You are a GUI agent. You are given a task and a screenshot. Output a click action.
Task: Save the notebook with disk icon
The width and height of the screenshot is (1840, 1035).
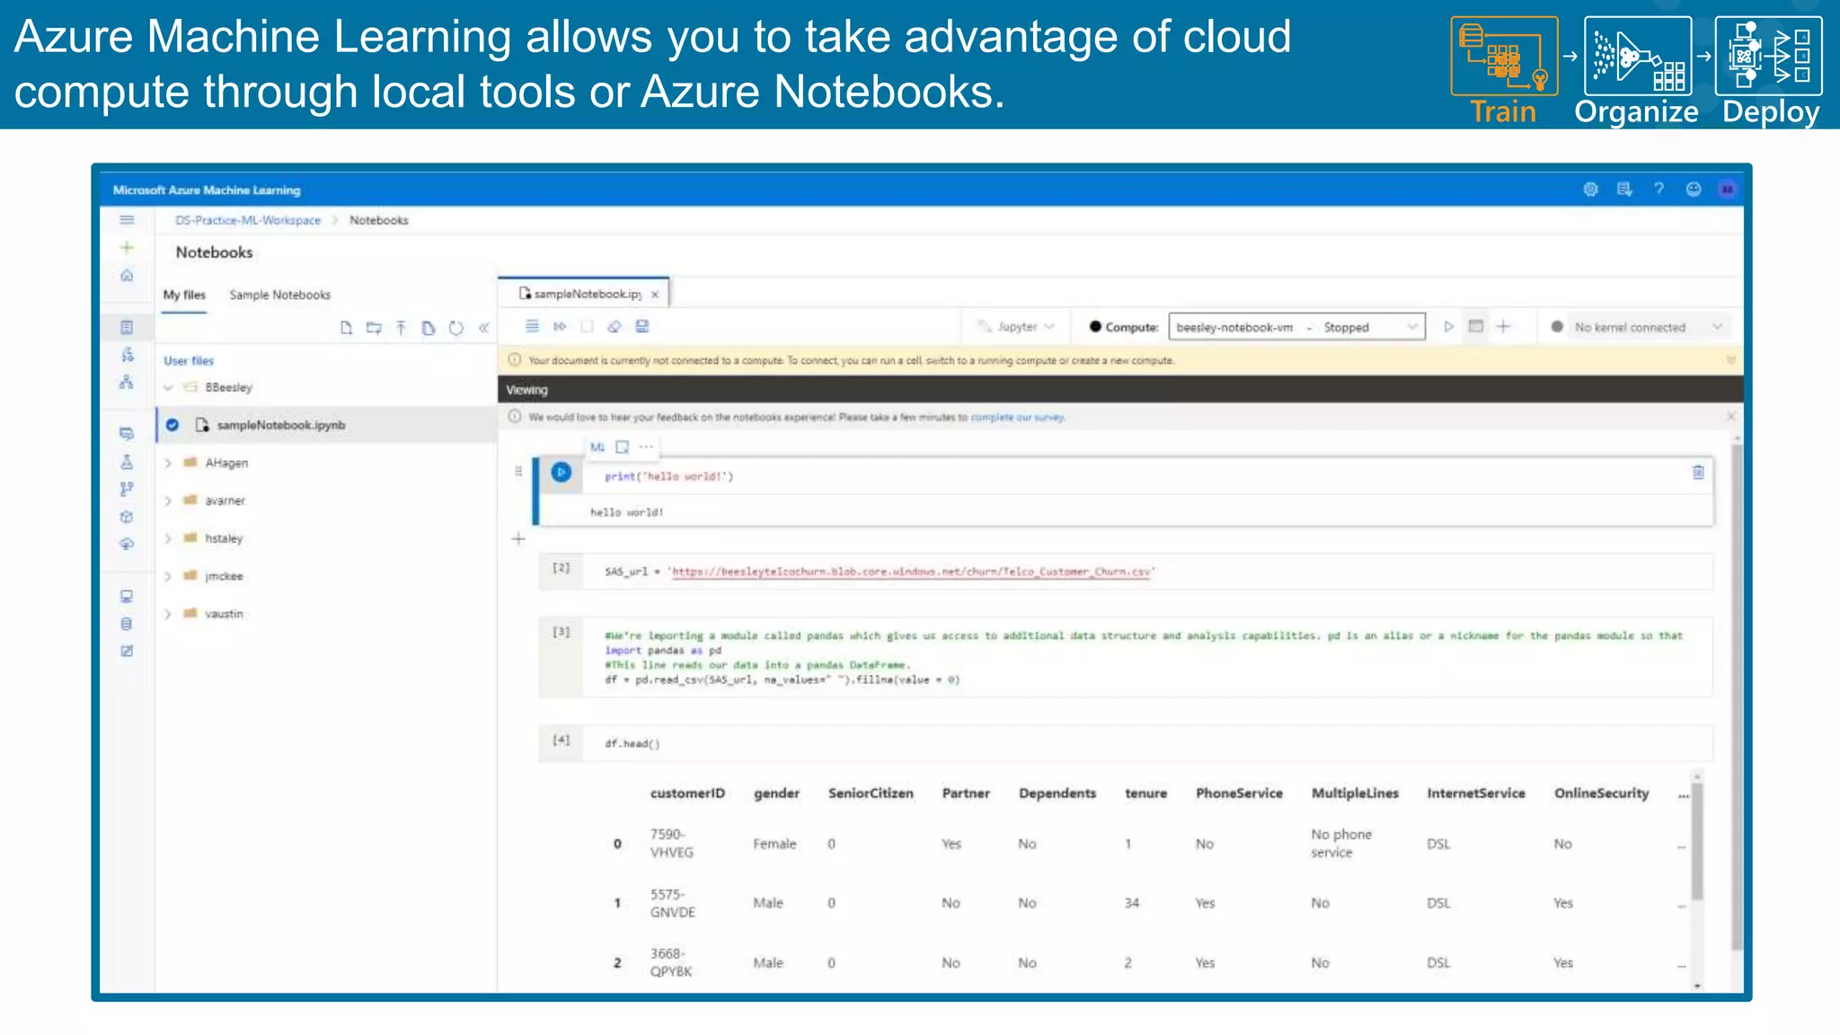point(642,326)
